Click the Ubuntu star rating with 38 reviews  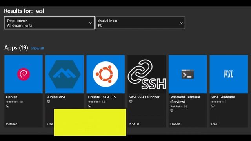click(x=96, y=102)
